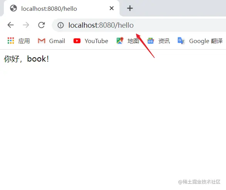Close the localhost:8080/hello tab
Screen dimensions: 226x190
(112, 8)
